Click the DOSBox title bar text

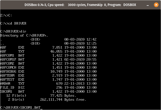coord(80,5)
